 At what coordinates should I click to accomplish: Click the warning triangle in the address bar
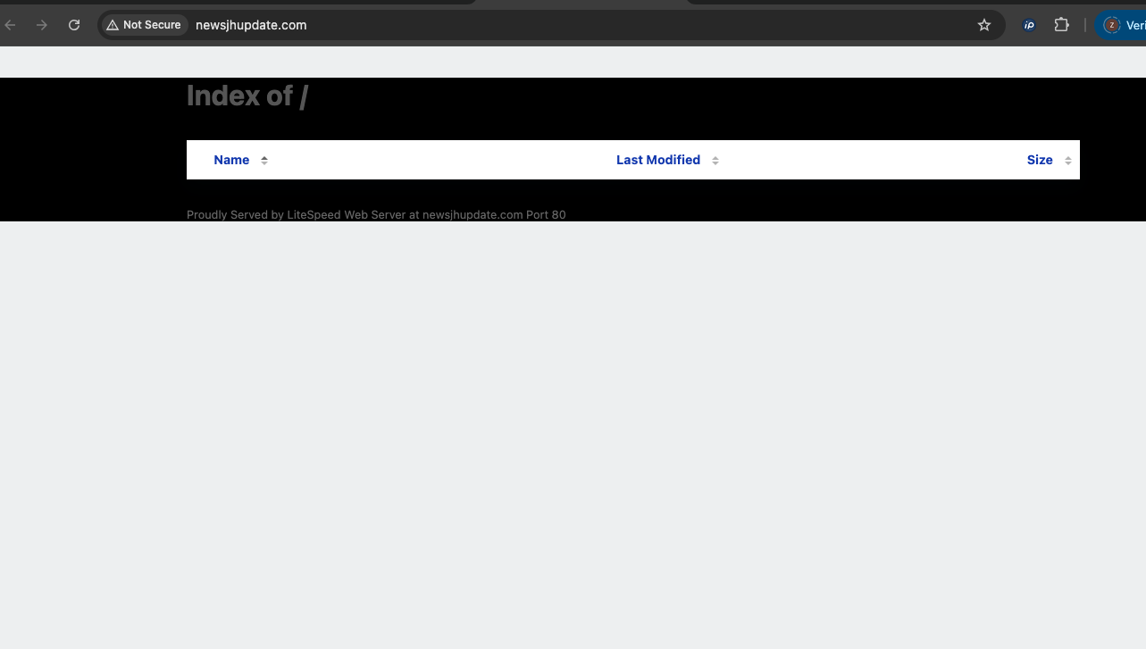[113, 25]
